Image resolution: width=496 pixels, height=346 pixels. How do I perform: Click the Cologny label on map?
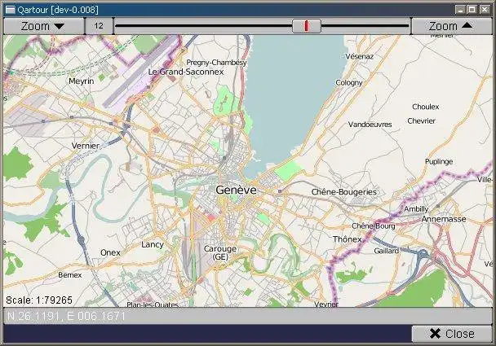coord(349,83)
